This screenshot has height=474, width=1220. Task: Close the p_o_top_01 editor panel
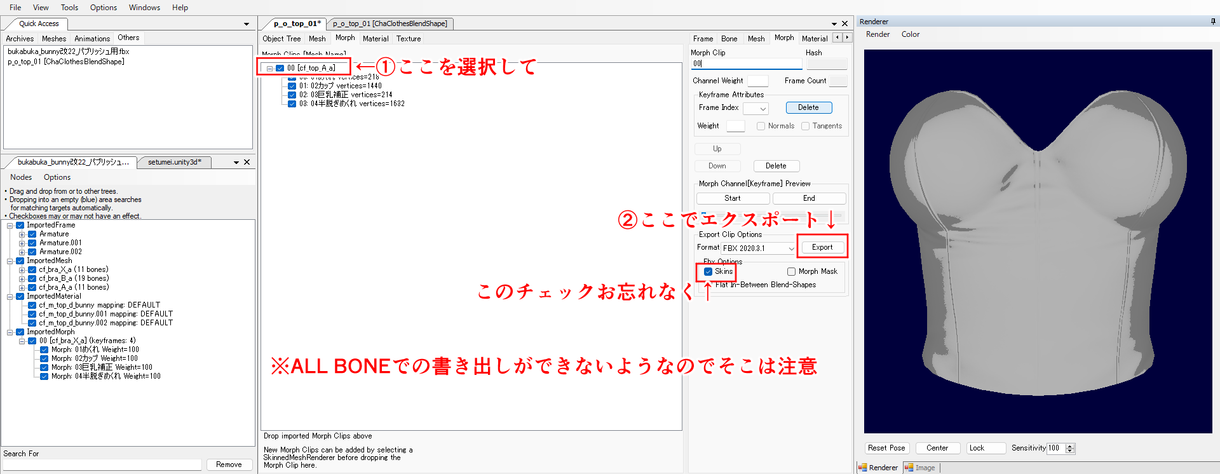pyautogui.click(x=844, y=24)
